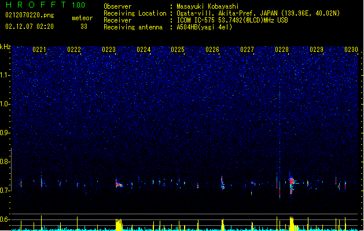364x231 pixels.
Task: Click the 1.1 kHz frequency label
Action: (5, 75)
